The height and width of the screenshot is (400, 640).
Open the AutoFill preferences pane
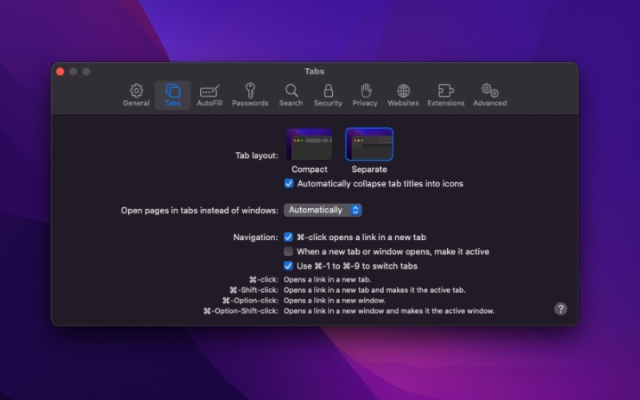click(x=210, y=95)
